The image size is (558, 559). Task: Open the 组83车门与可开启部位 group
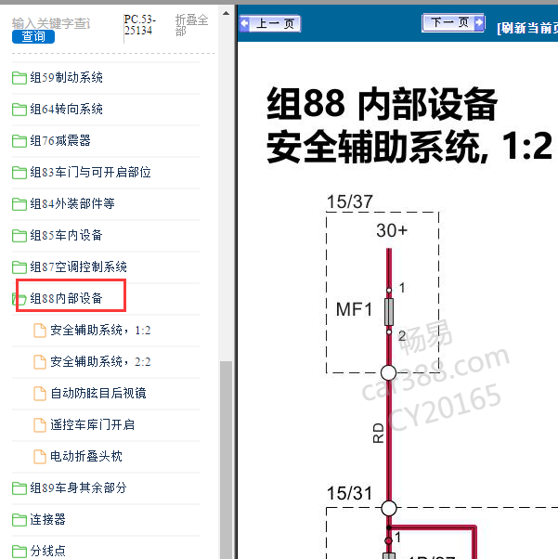tap(90, 172)
